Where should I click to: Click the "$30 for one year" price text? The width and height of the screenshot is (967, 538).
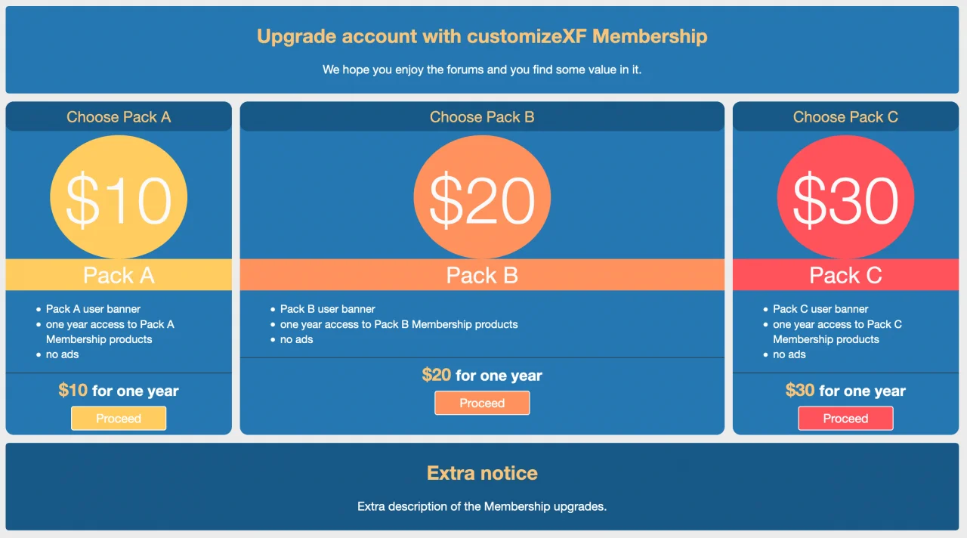pyautogui.click(x=845, y=391)
